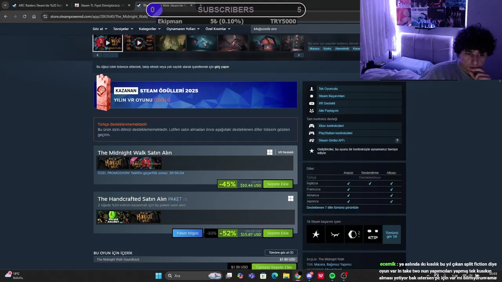Click the giriş yapın sign-in link
Viewport: 502px width, 282px height.
click(x=222, y=67)
